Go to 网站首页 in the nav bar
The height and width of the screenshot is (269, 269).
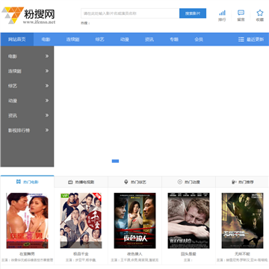coord(17,40)
